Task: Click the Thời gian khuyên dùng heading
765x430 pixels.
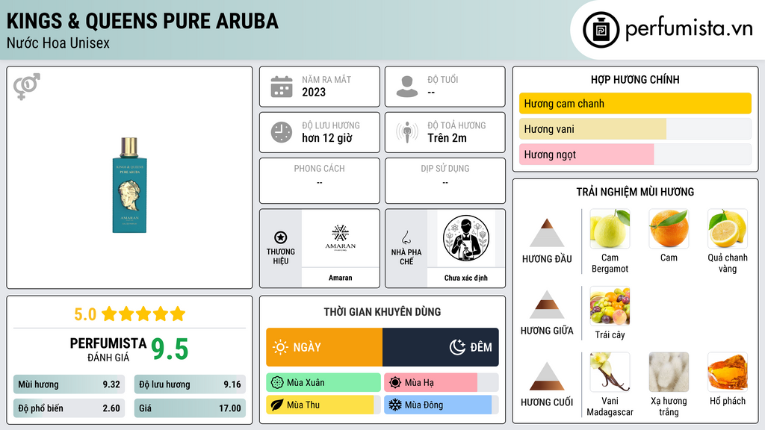Action: click(x=382, y=311)
